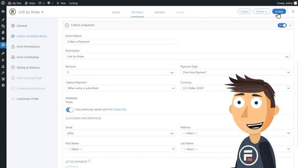The height and width of the screenshot is (168, 298).
Task: Open the Pages sidebar icon
Action: point(3,32)
